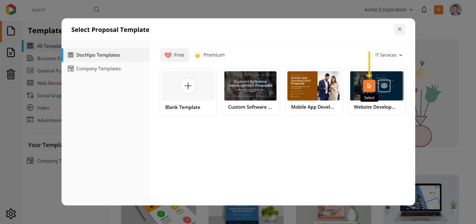
Task: Click the orange Select icon on Website template
Action: coord(369,86)
